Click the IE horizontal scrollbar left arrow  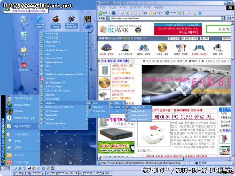tap(99, 159)
